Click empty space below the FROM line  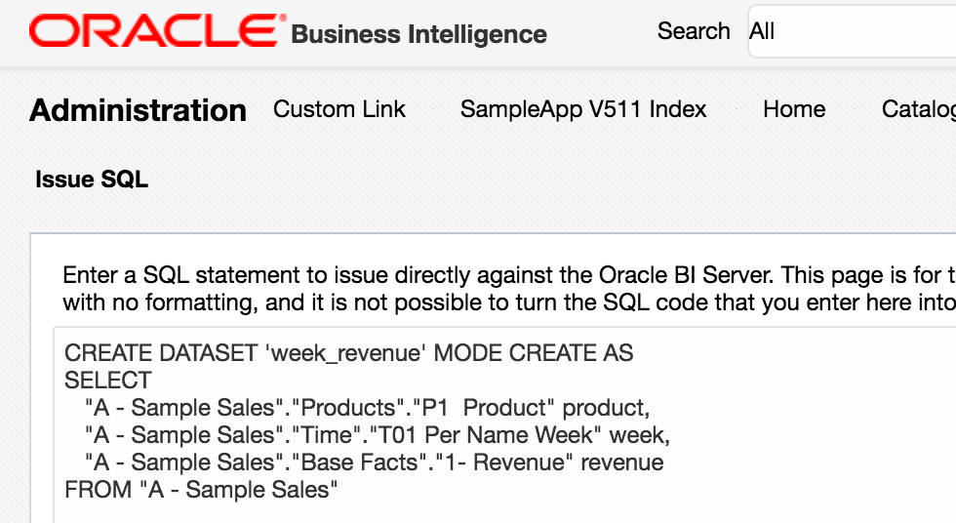pos(390,511)
